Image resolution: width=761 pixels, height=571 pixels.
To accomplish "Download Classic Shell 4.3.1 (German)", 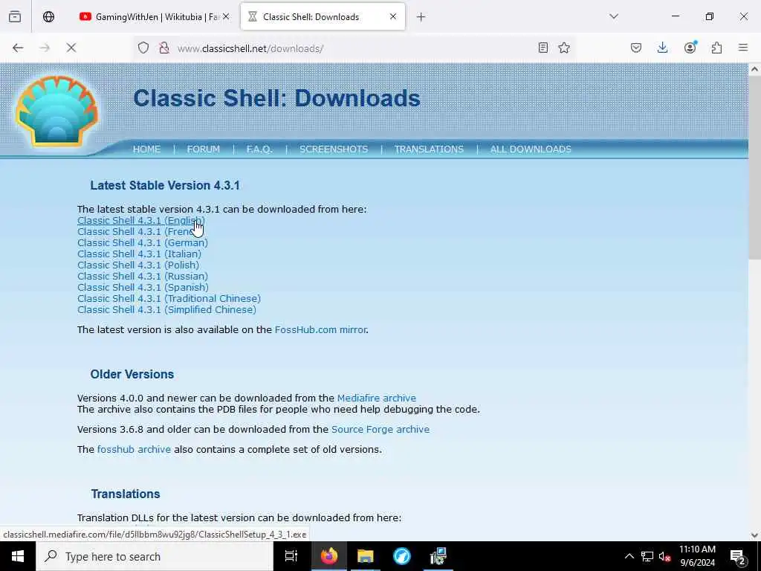I will [x=142, y=243].
